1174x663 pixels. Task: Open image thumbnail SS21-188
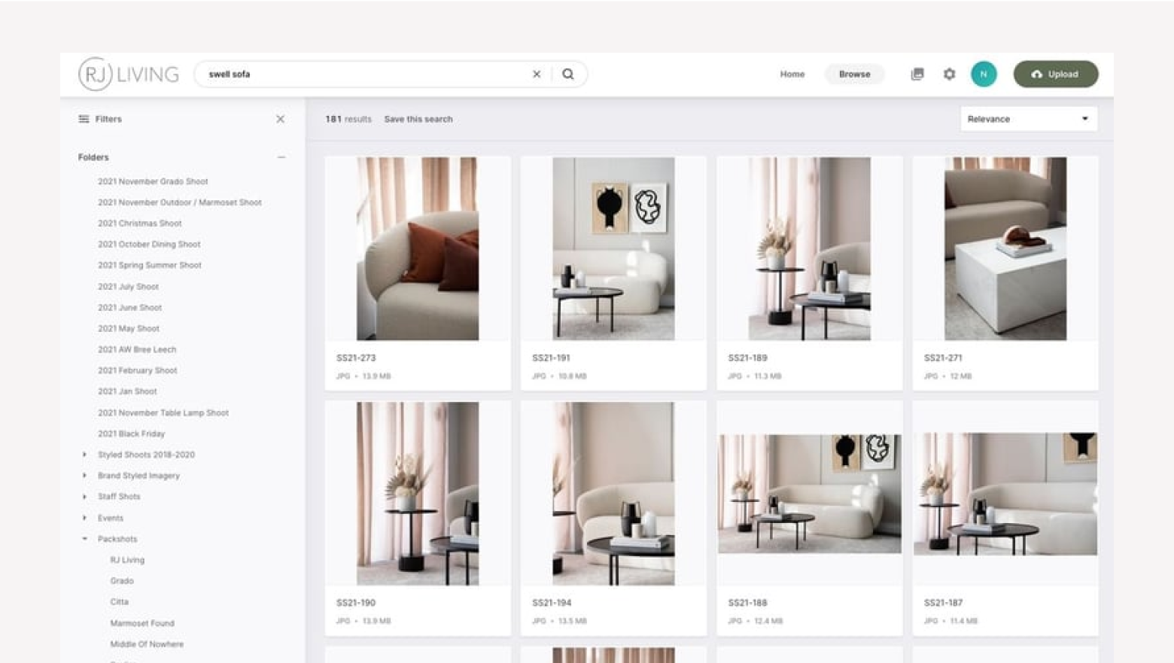pos(809,494)
